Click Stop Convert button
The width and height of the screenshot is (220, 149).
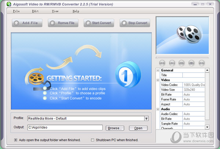pyautogui.click(x=135, y=23)
